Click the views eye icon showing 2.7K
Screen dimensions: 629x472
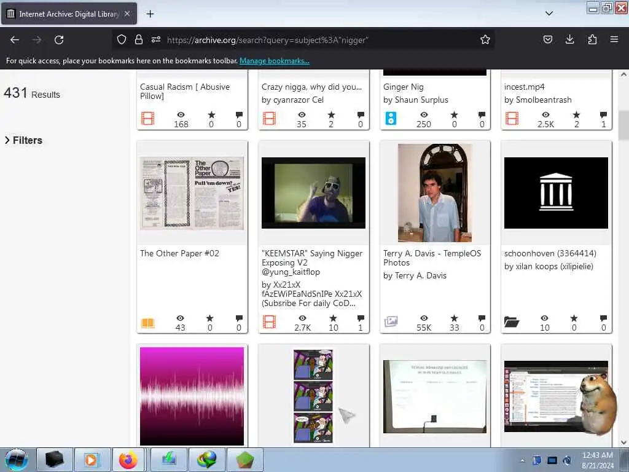click(x=302, y=318)
